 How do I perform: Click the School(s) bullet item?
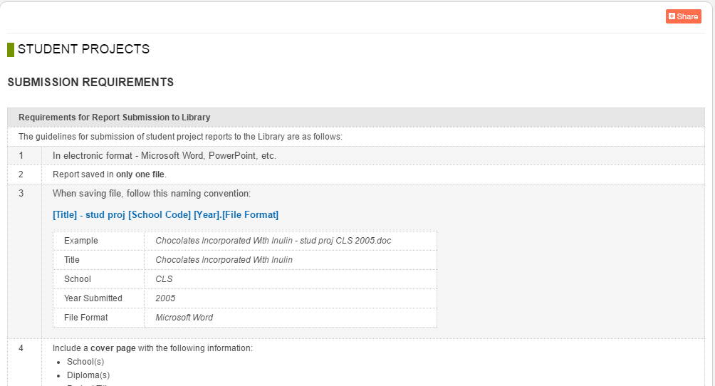pos(85,362)
